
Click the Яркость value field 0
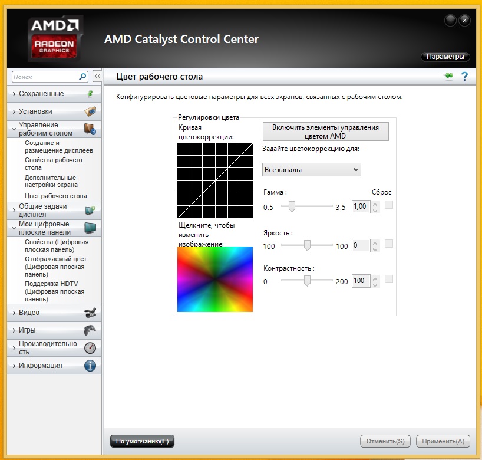(361, 245)
